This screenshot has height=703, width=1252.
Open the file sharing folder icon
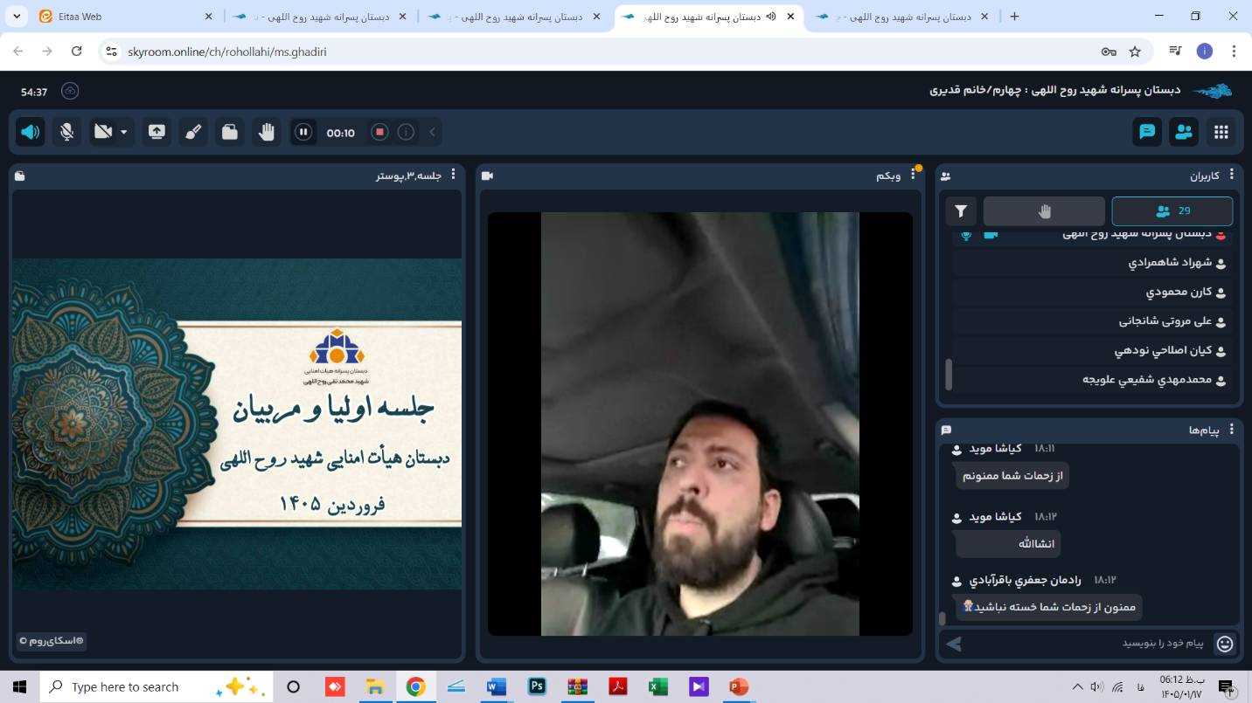[229, 132]
